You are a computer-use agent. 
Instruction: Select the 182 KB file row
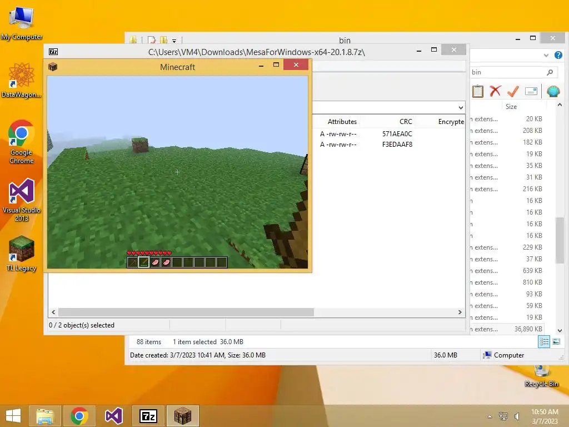click(507, 142)
